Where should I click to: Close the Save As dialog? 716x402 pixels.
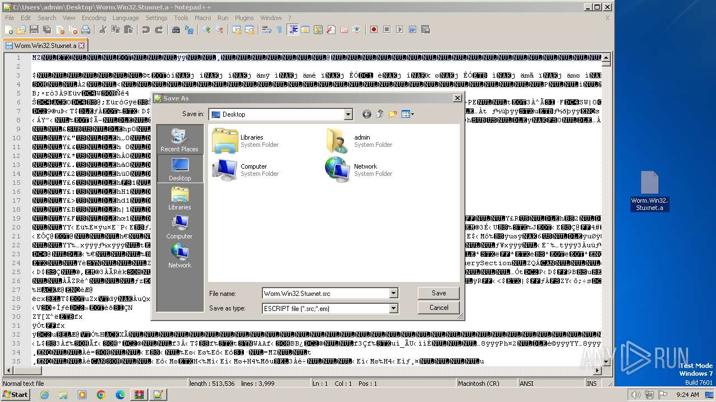[457, 98]
